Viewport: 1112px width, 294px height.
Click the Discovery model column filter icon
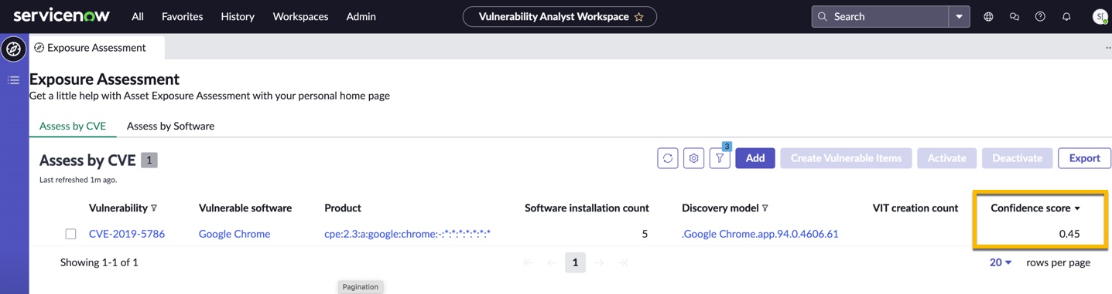[765, 208]
